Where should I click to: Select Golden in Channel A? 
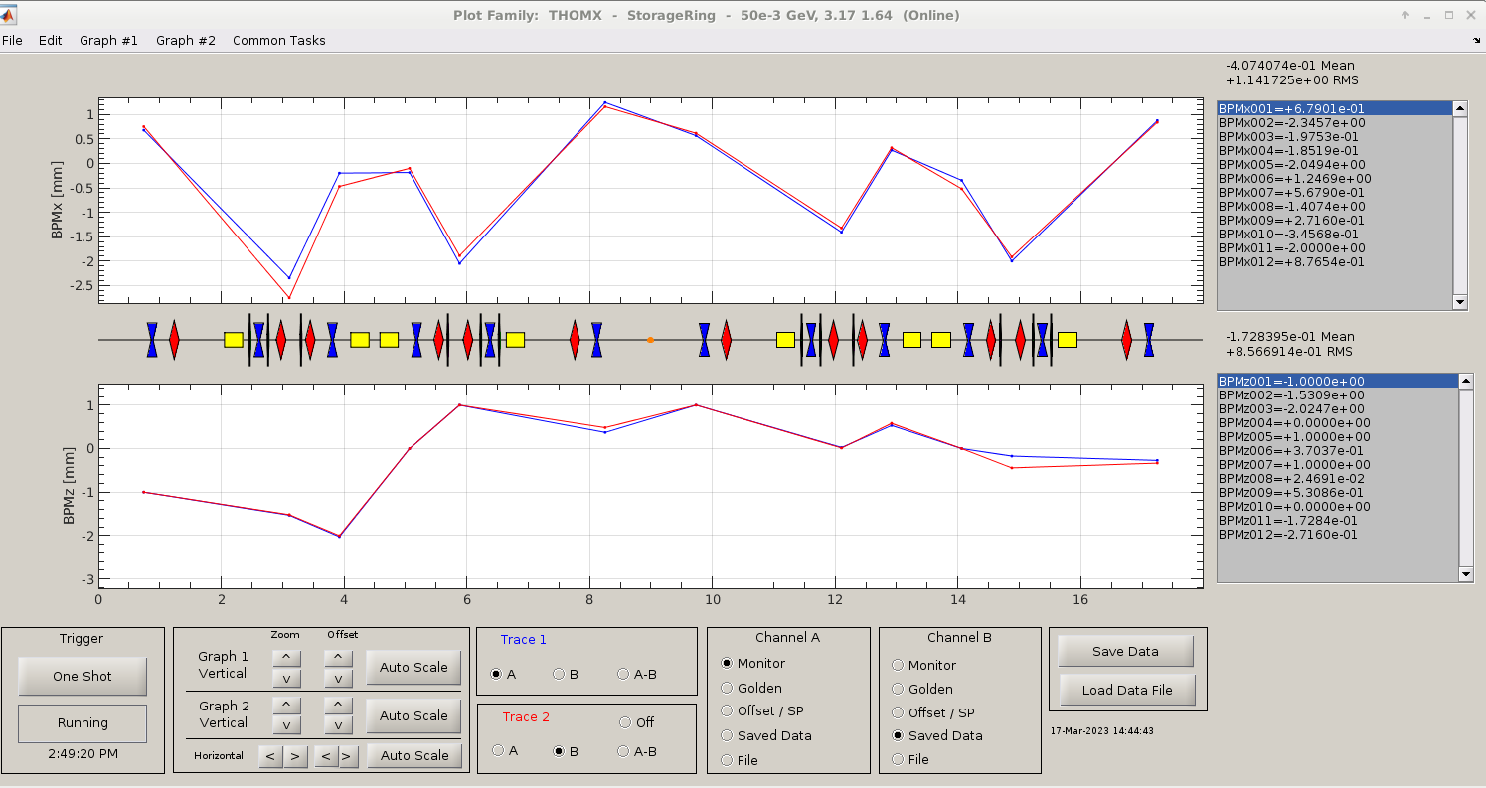tap(727, 688)
